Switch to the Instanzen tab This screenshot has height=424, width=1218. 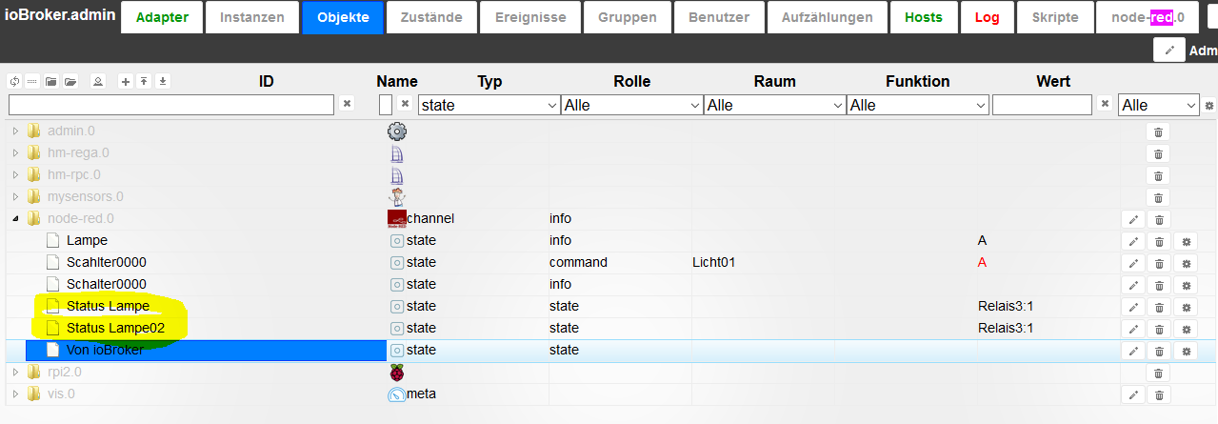point(252,17)
